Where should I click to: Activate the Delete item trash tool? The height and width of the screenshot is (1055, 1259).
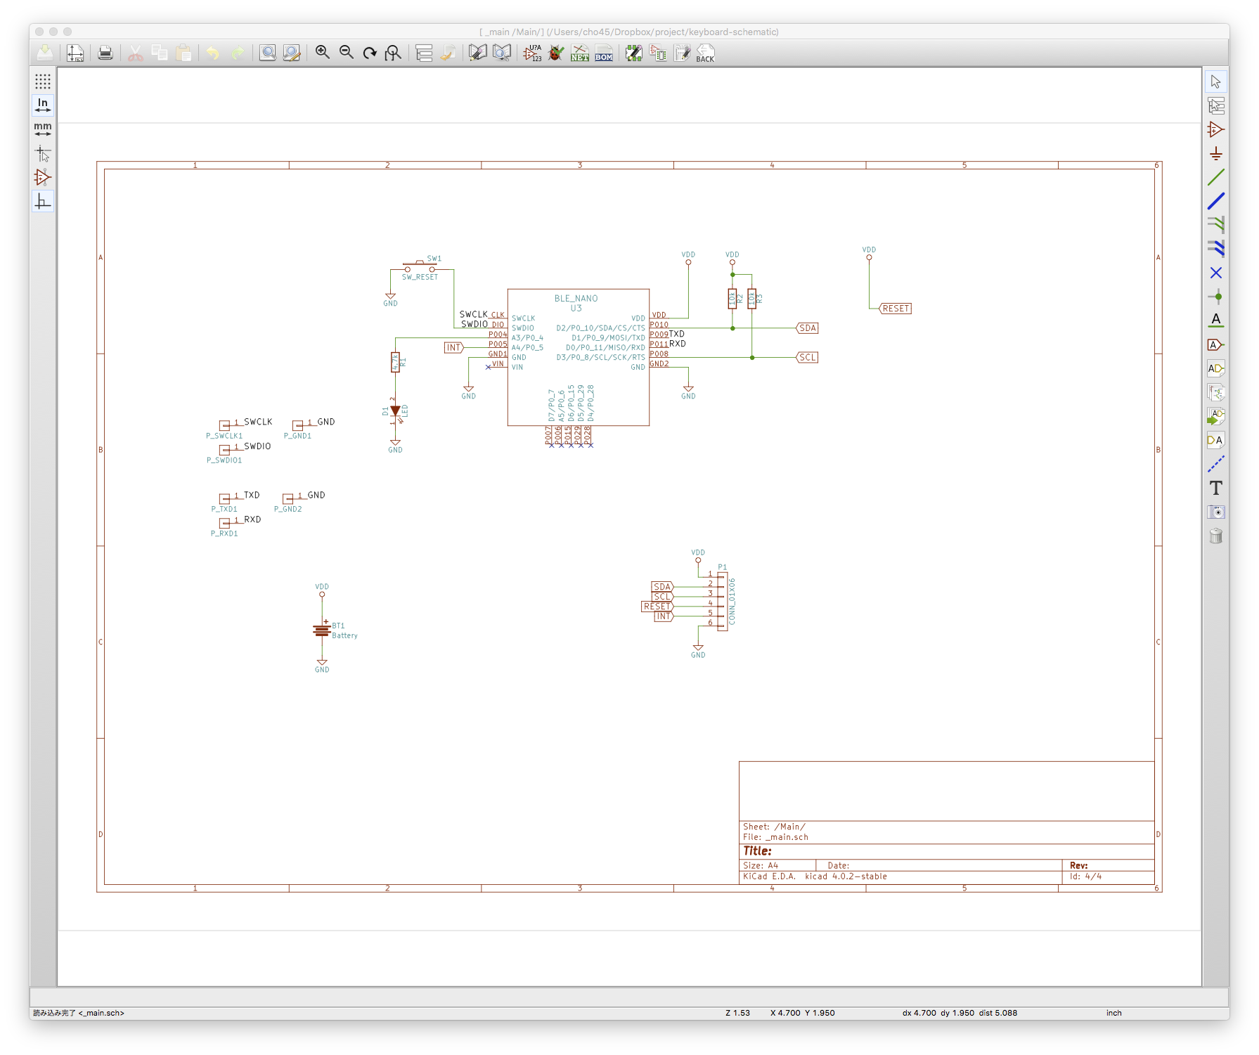tap(1215, 536)
